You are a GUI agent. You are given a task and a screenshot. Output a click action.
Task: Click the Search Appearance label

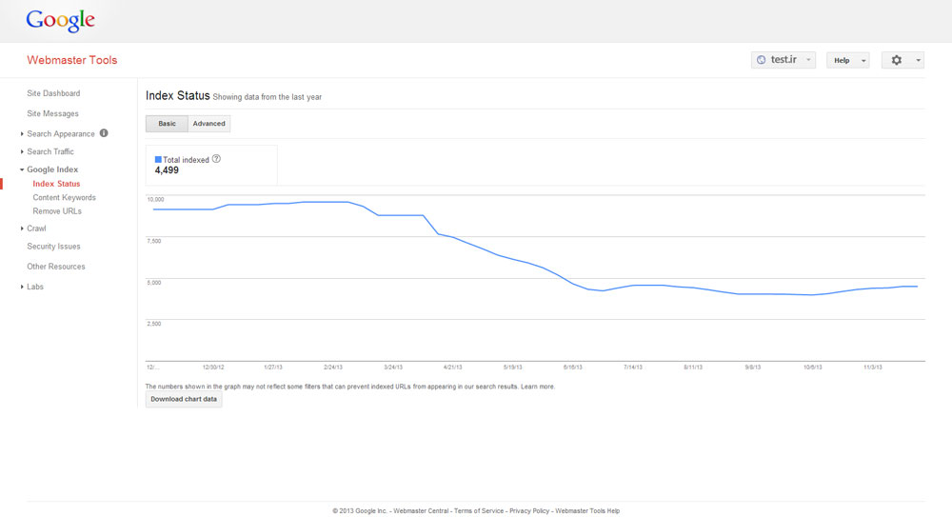61,133
